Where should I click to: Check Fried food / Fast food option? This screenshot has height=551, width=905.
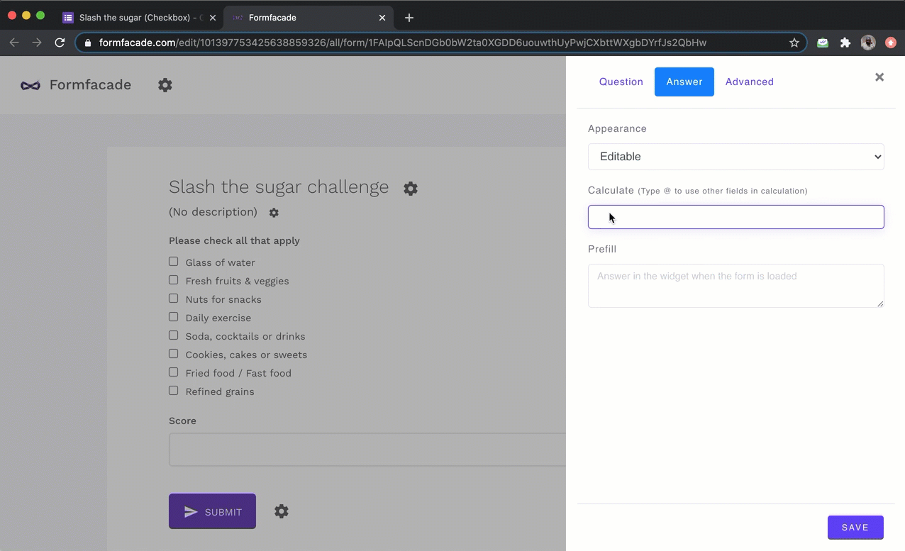[173, 372]
